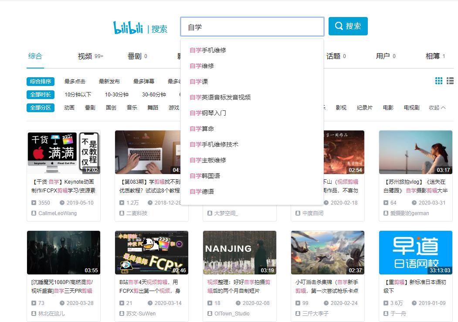
Task: Switch to grid view layout
Action: pyautogui.click(x=439, y=81)
